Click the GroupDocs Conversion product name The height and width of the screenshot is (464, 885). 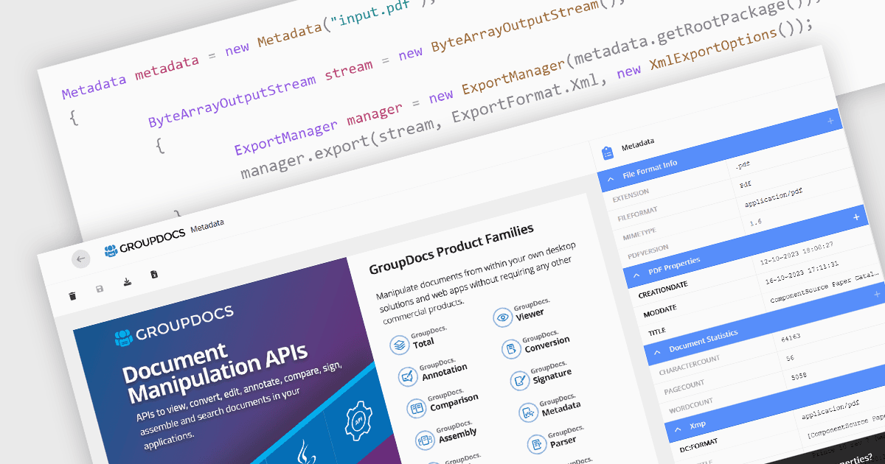pos(546,343)
